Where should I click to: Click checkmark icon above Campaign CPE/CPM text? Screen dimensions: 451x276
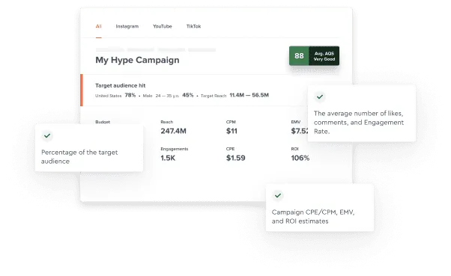coord(278,195)
